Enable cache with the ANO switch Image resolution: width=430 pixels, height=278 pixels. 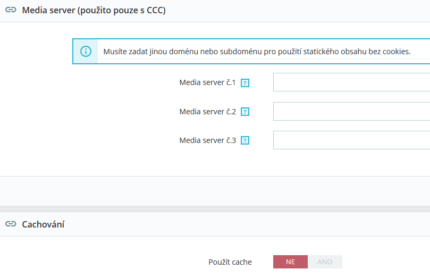[x=325, y=262]
